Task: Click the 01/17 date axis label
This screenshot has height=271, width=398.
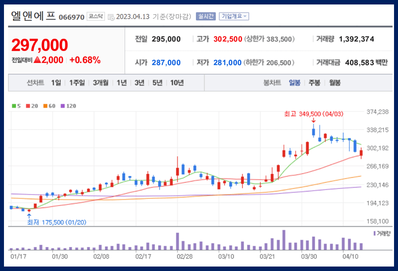Action: pyautogui.click(x=18, y=257)
